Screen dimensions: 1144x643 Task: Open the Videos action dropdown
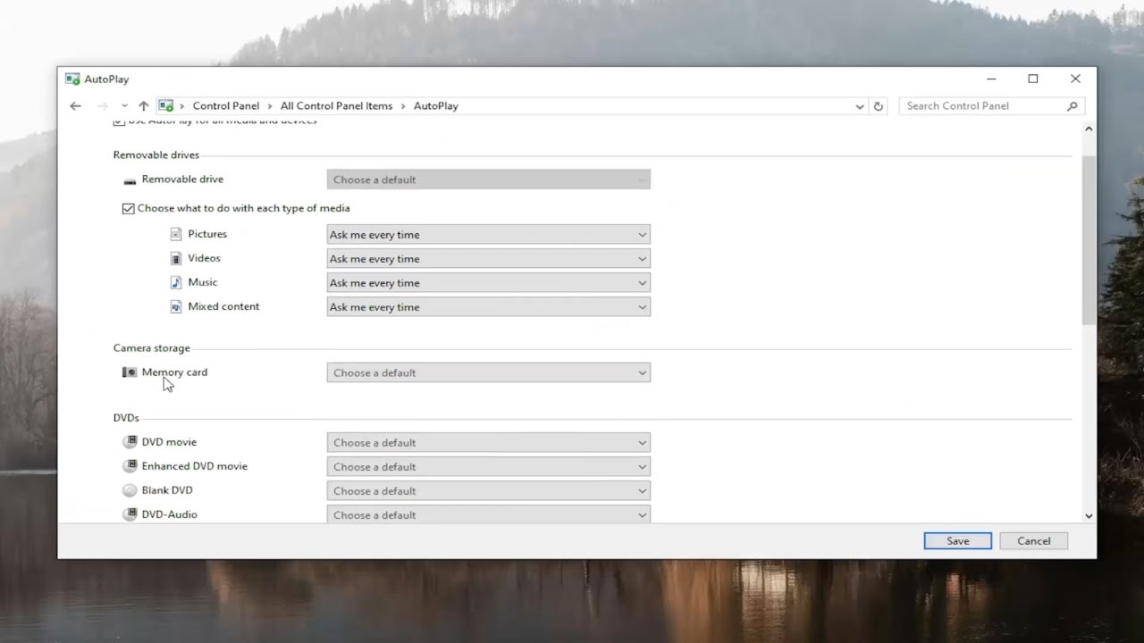point(488,259)
